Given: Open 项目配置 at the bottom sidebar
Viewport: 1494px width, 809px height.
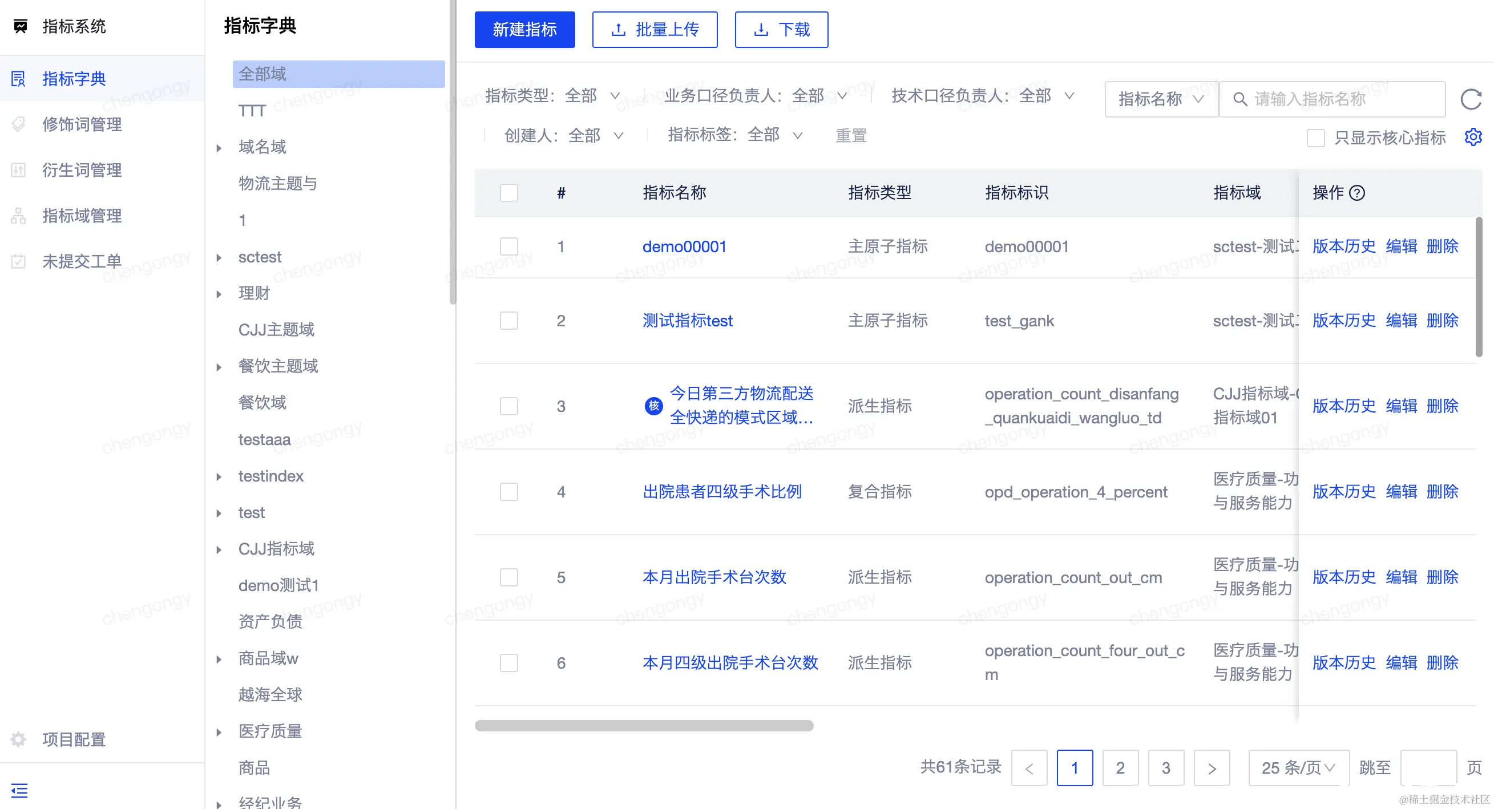Looking at the screenshot, I should click(x=73, y=740).
